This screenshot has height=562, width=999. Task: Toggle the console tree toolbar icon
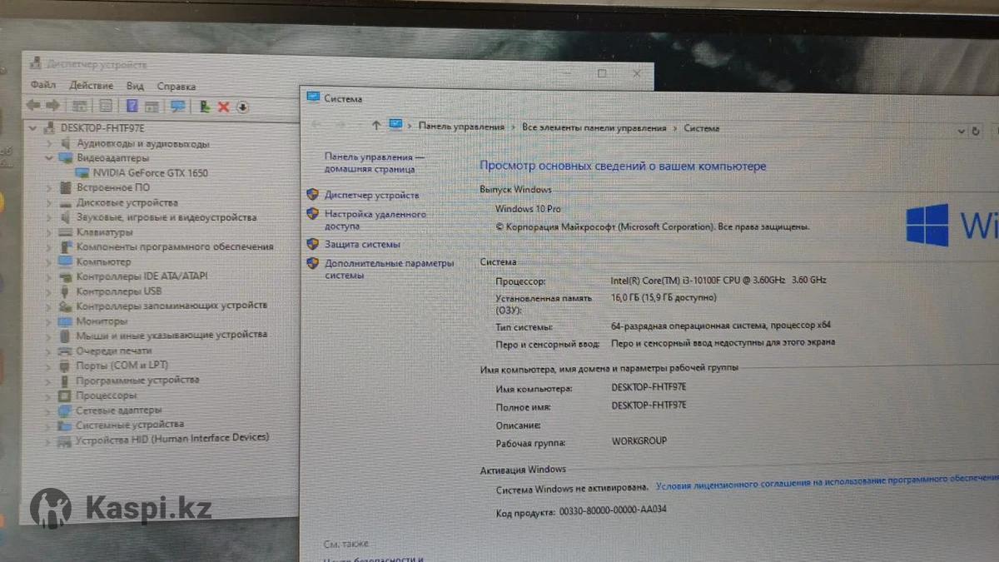point(80,106)
